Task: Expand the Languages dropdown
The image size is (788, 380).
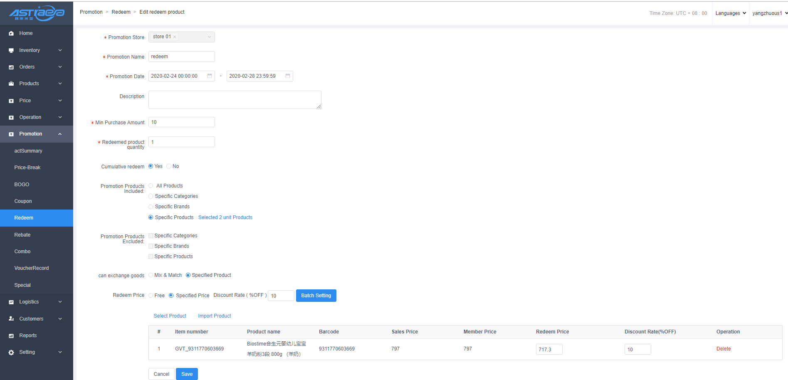Action: click(731, 13)
